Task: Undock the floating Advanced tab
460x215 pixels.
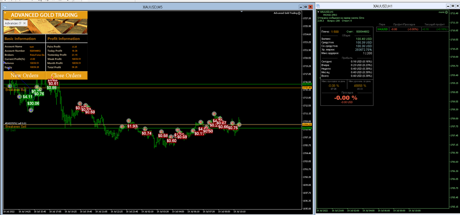Action: (x=20, y=23)
